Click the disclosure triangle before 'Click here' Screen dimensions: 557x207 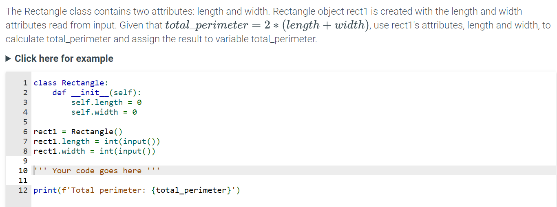9,59
